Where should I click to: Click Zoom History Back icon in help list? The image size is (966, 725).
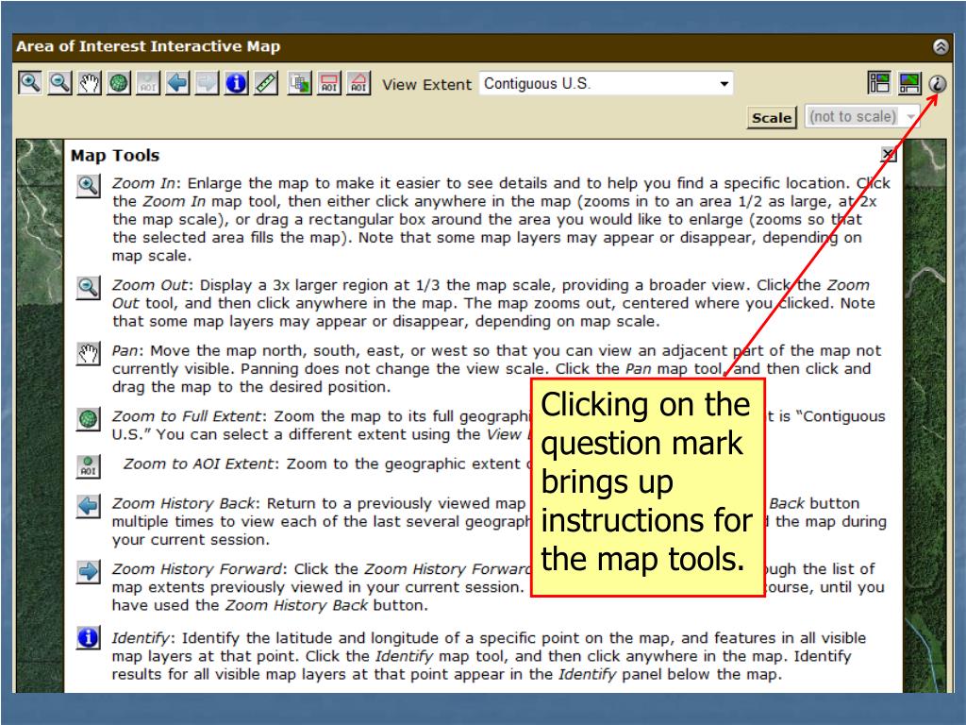tap(88, 506)
